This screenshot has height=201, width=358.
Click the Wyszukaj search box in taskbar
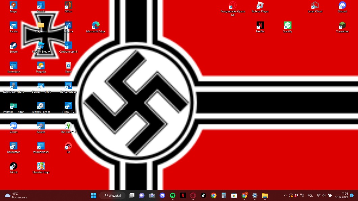tap(113, 196)
